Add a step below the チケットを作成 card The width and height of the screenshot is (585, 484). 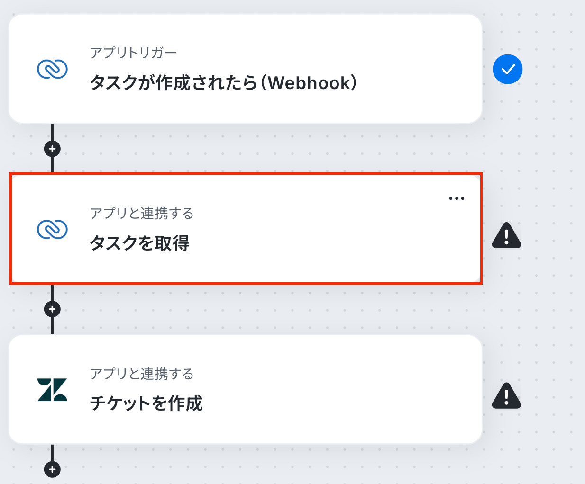[x=52, y=470]
